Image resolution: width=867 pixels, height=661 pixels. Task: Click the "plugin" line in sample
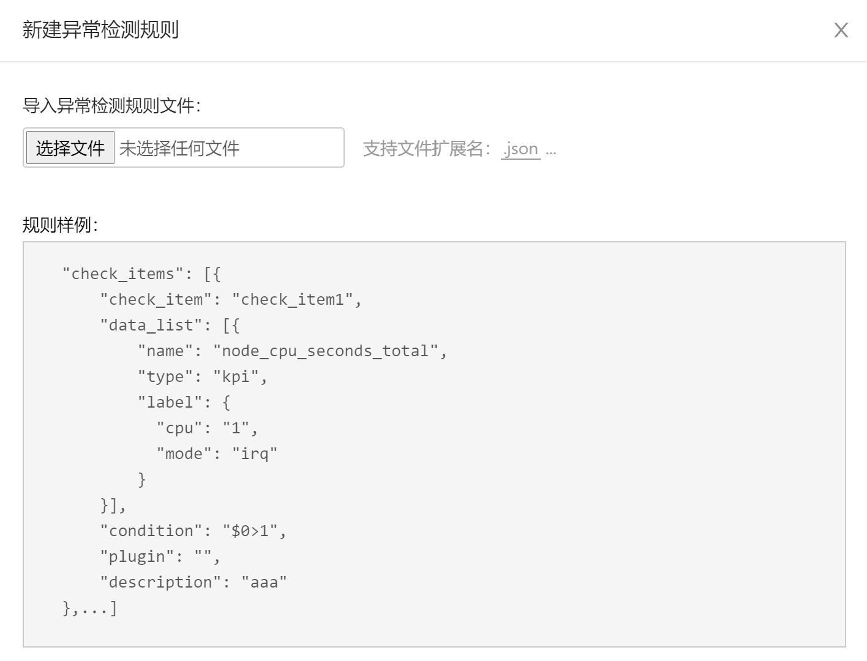pos(160,556)
